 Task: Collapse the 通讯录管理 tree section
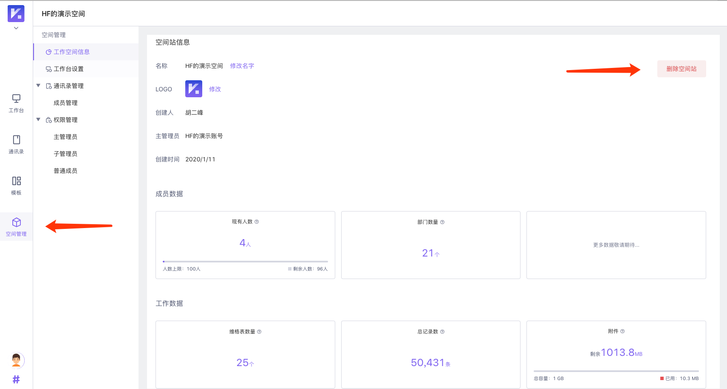(x=38, y=86)
